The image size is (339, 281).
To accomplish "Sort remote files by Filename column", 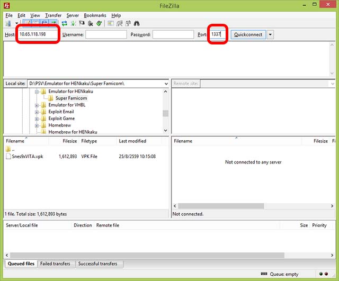I will [237, 141].
